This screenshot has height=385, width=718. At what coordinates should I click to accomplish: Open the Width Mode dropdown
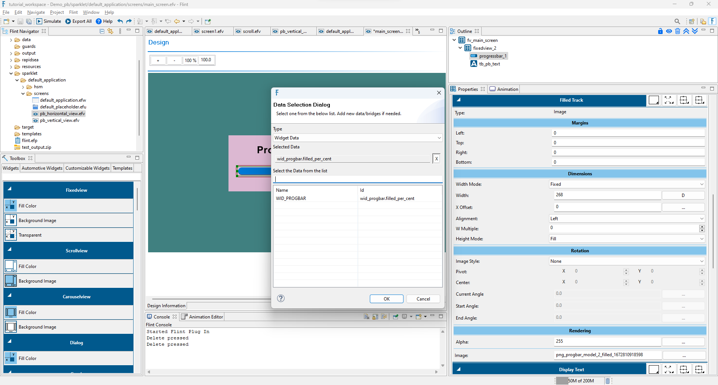(x=627, y=184)
